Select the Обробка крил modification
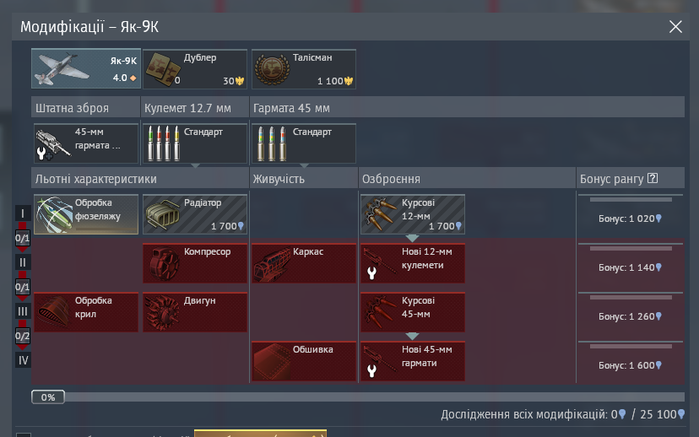699x437 pixels. pyautogui.click(x=86, y=312)
